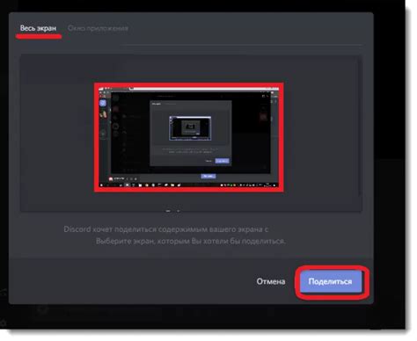Viewport: 417px width, 341px height.
Task: Click the second pagination dot below preview
Action: point(179,211)
